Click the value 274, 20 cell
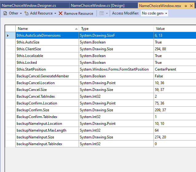Image resolution: width=196 pixels, height=172 pixels. click(x=175, y=137)
